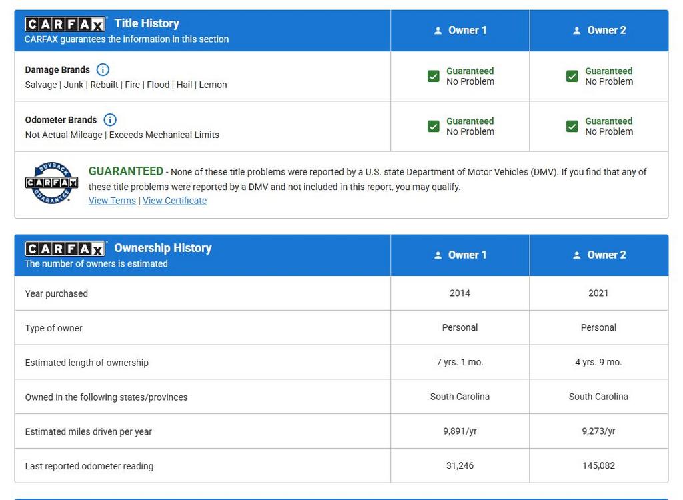Click Owner 2 column header in Ownership History
Screen dimensions: 683x500
point(599,255)
